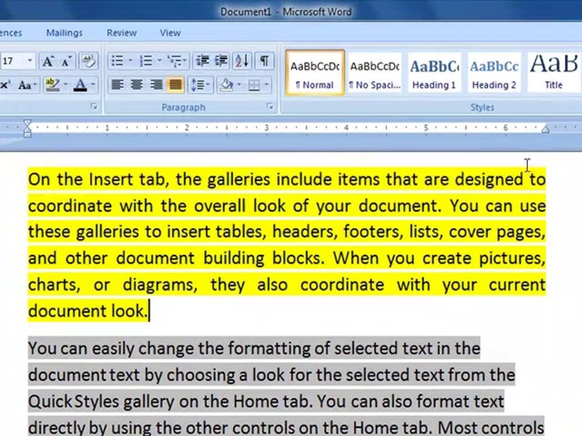Apply paragraph shading paint bucket
The image size is (582, 436).
[226, 85]
